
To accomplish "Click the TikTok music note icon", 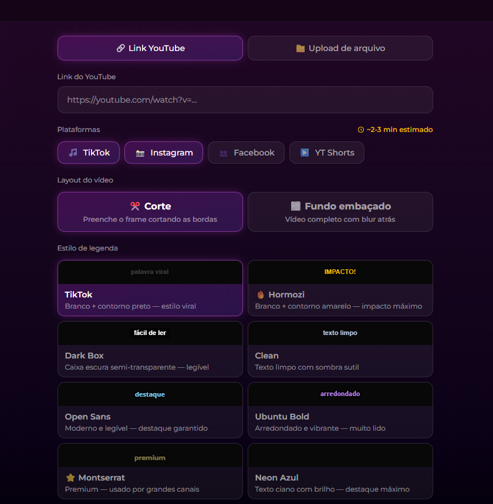I will point(73,153).
